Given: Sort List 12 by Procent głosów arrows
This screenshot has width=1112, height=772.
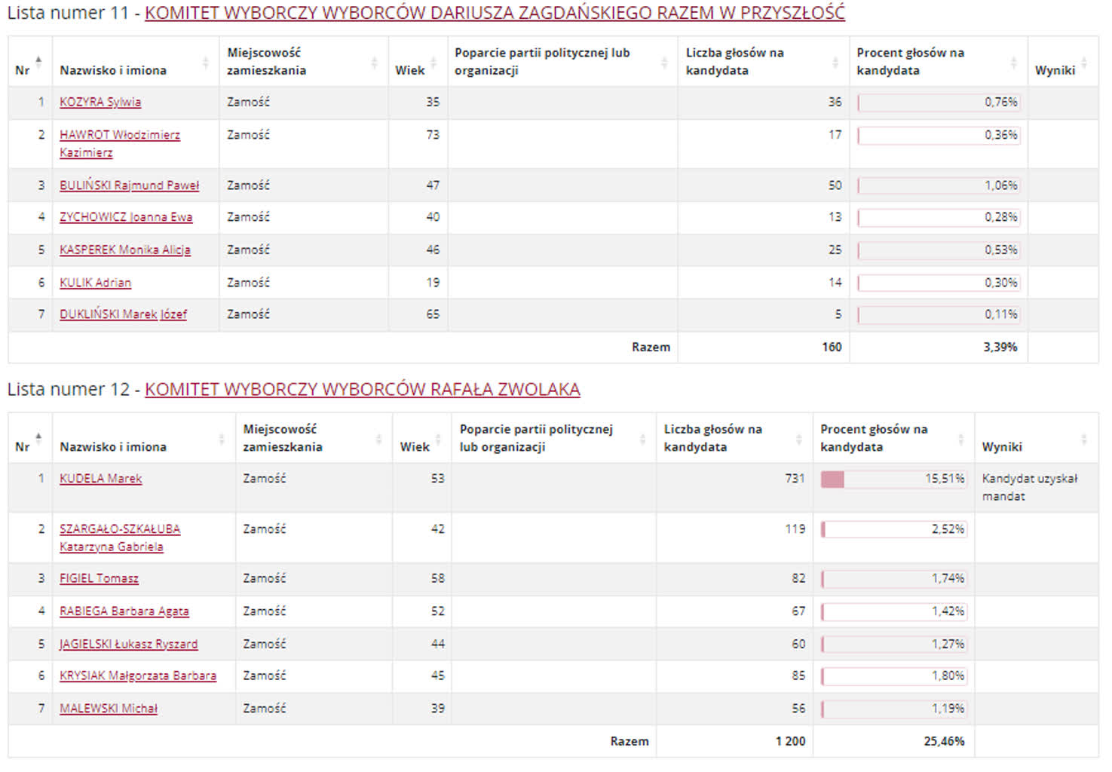Looking at the screenshot, I should pos(960,439).
